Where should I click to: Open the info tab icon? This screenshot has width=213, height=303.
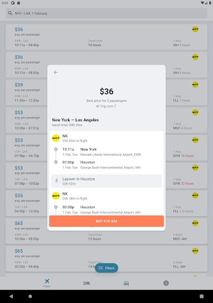click(x=166, y=283)
